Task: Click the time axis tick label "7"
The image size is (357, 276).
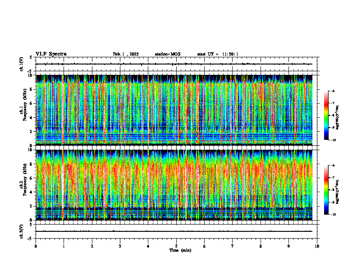Action: (233, 246)
